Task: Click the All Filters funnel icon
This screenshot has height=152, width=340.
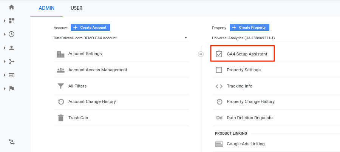Action: [60, 86]
